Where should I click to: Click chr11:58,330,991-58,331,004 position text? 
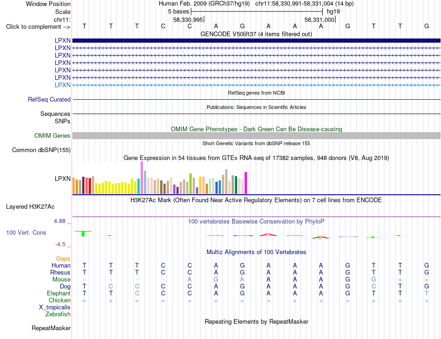pyautogui.click(x=294, y=4)
